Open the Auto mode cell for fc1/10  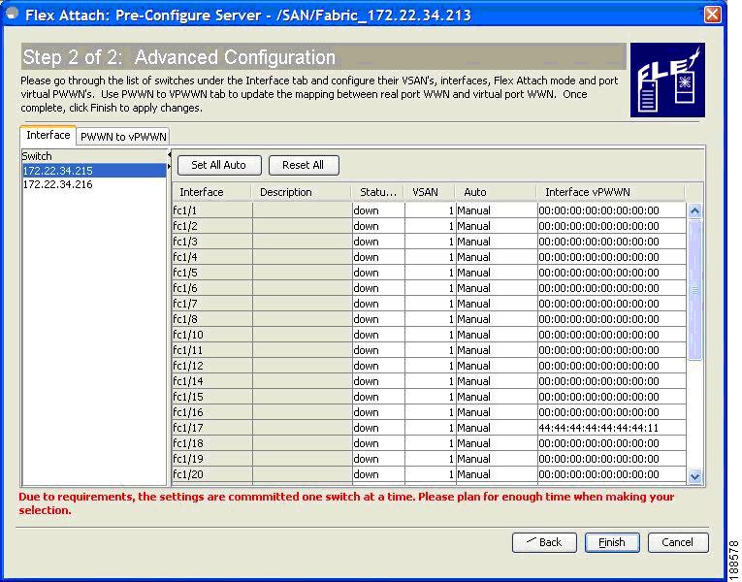497,335
